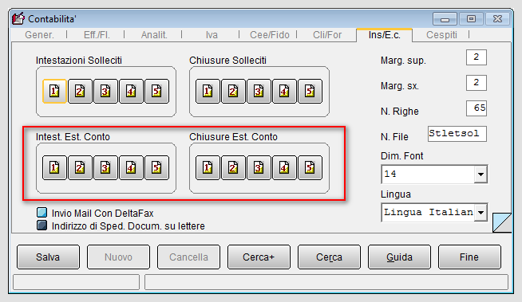This screenshot has height=302, width=522.
Task: Toggle Indirizzo di Sped. Docum. su lettere
Action: pyautogui.click(x=42, y=226)
